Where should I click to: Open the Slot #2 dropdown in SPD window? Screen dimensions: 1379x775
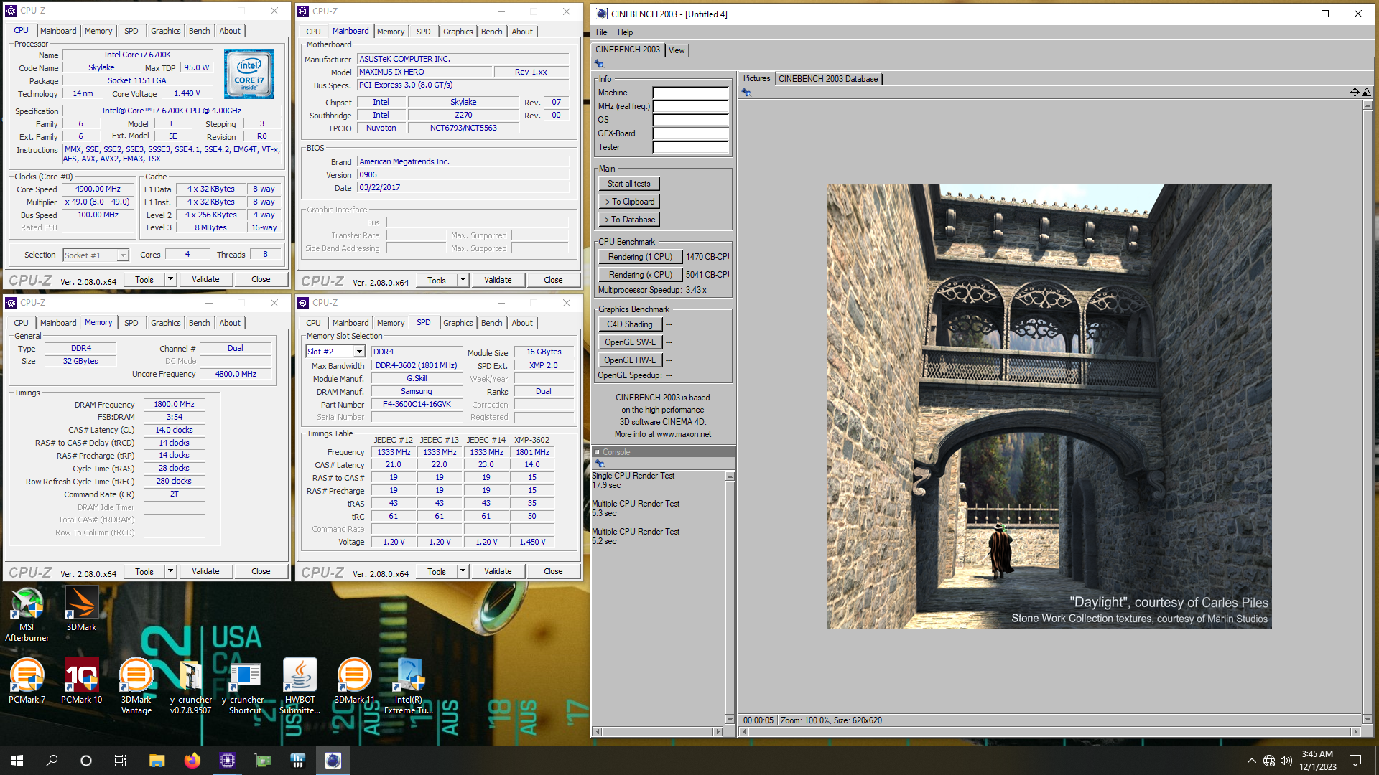pyautogui.click(x=359, y=352)
